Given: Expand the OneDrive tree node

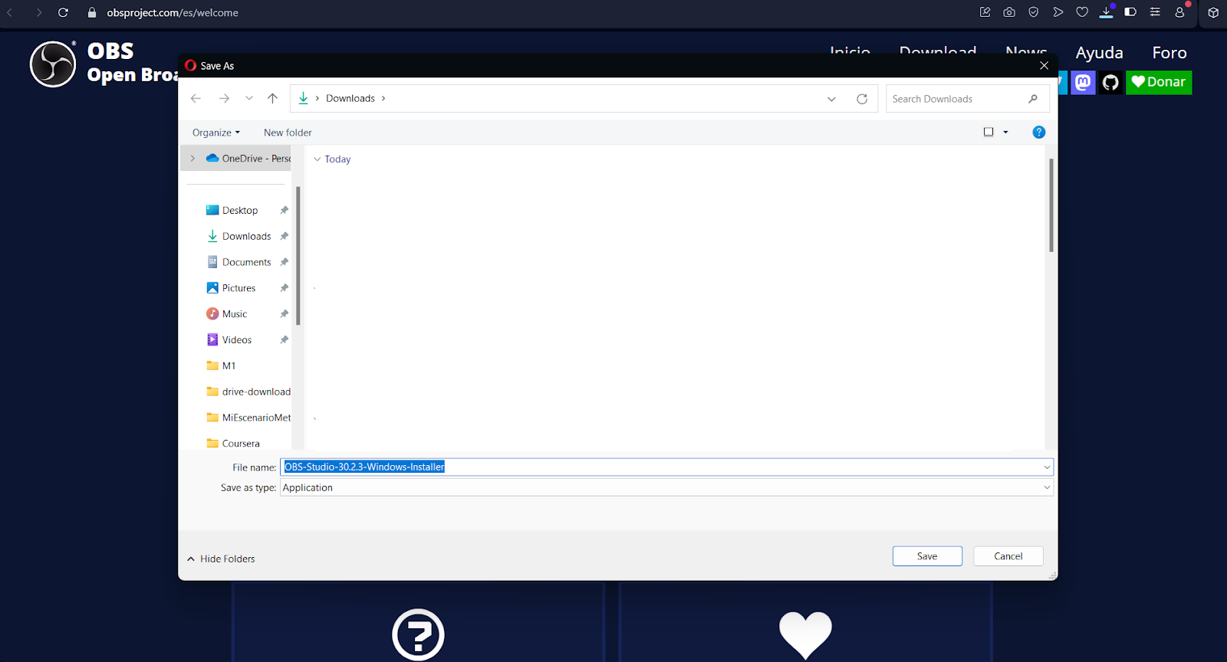Looking at the screenshot, I should (192, 159).
